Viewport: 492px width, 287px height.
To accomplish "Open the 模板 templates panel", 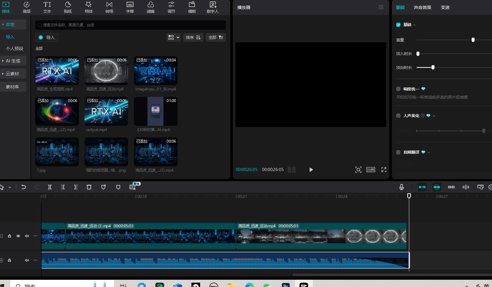I will point(192,7).
